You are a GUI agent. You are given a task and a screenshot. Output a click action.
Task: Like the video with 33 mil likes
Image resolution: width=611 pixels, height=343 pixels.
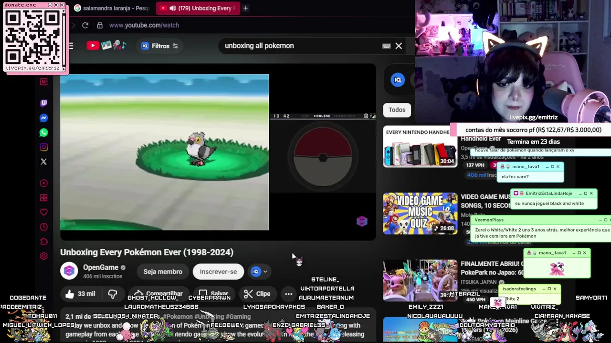80,294
